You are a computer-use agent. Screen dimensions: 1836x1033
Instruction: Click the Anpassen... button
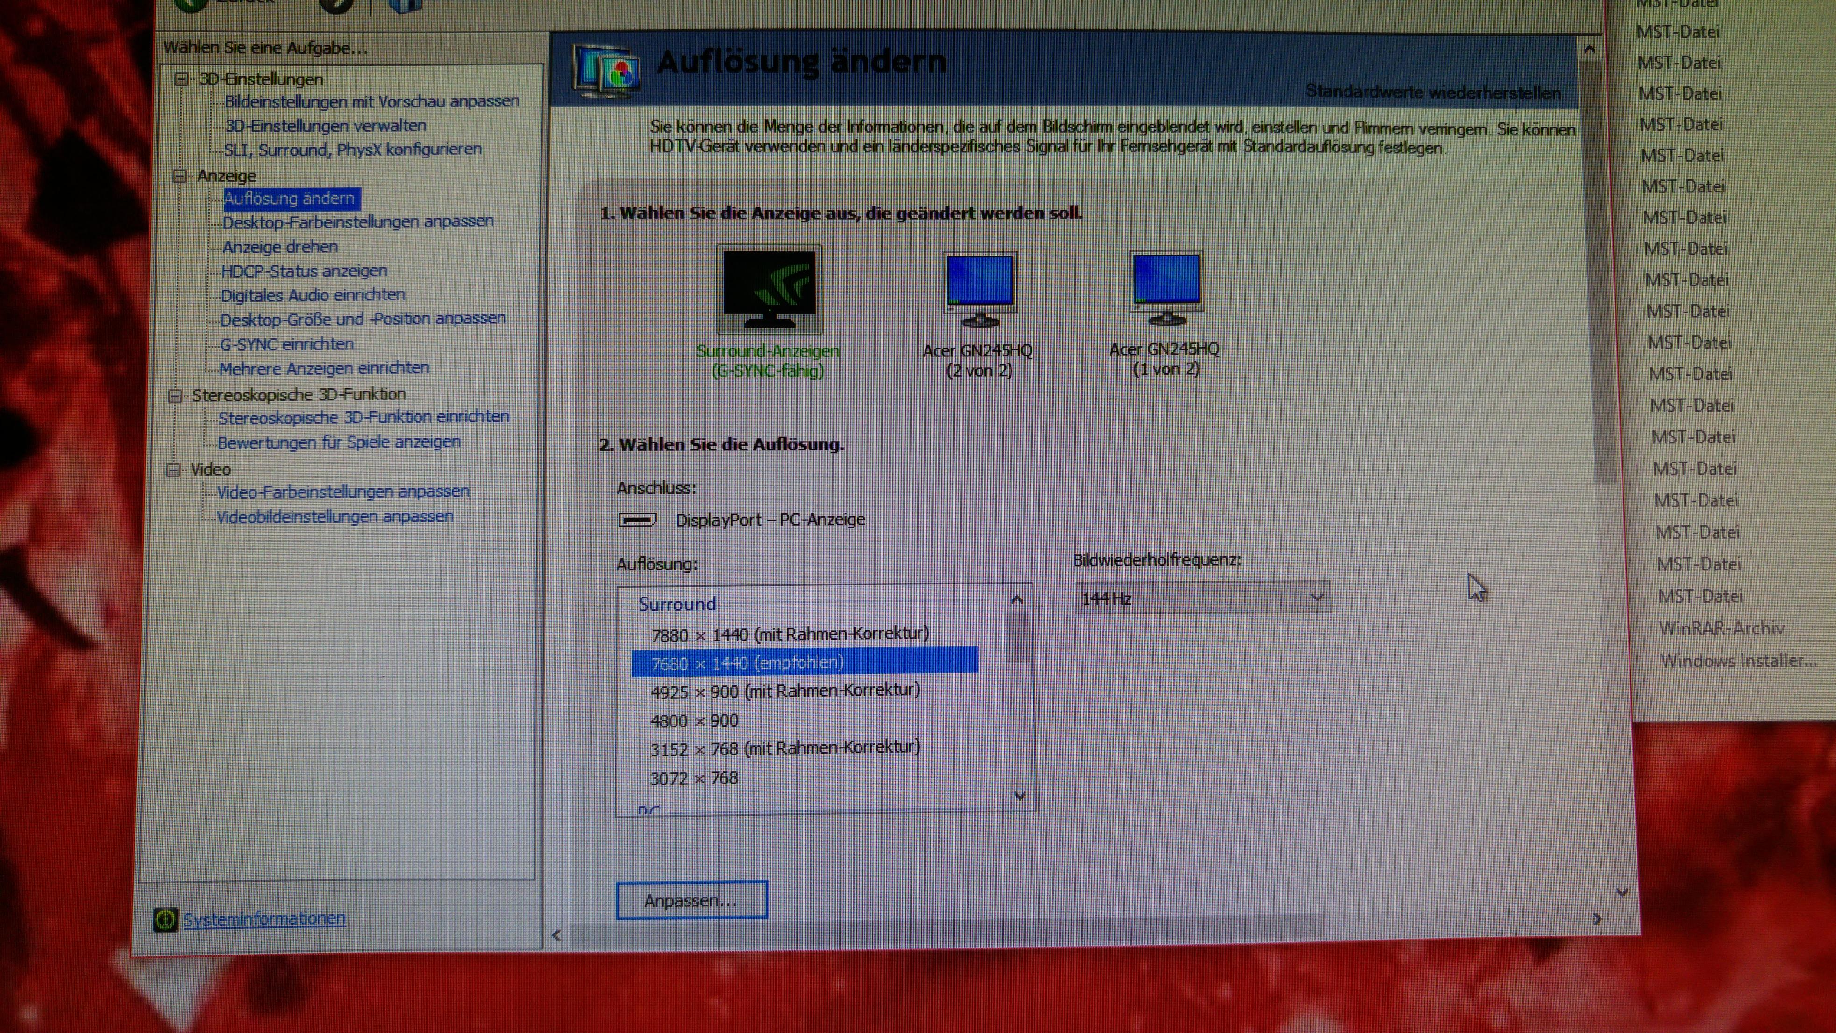691,900
